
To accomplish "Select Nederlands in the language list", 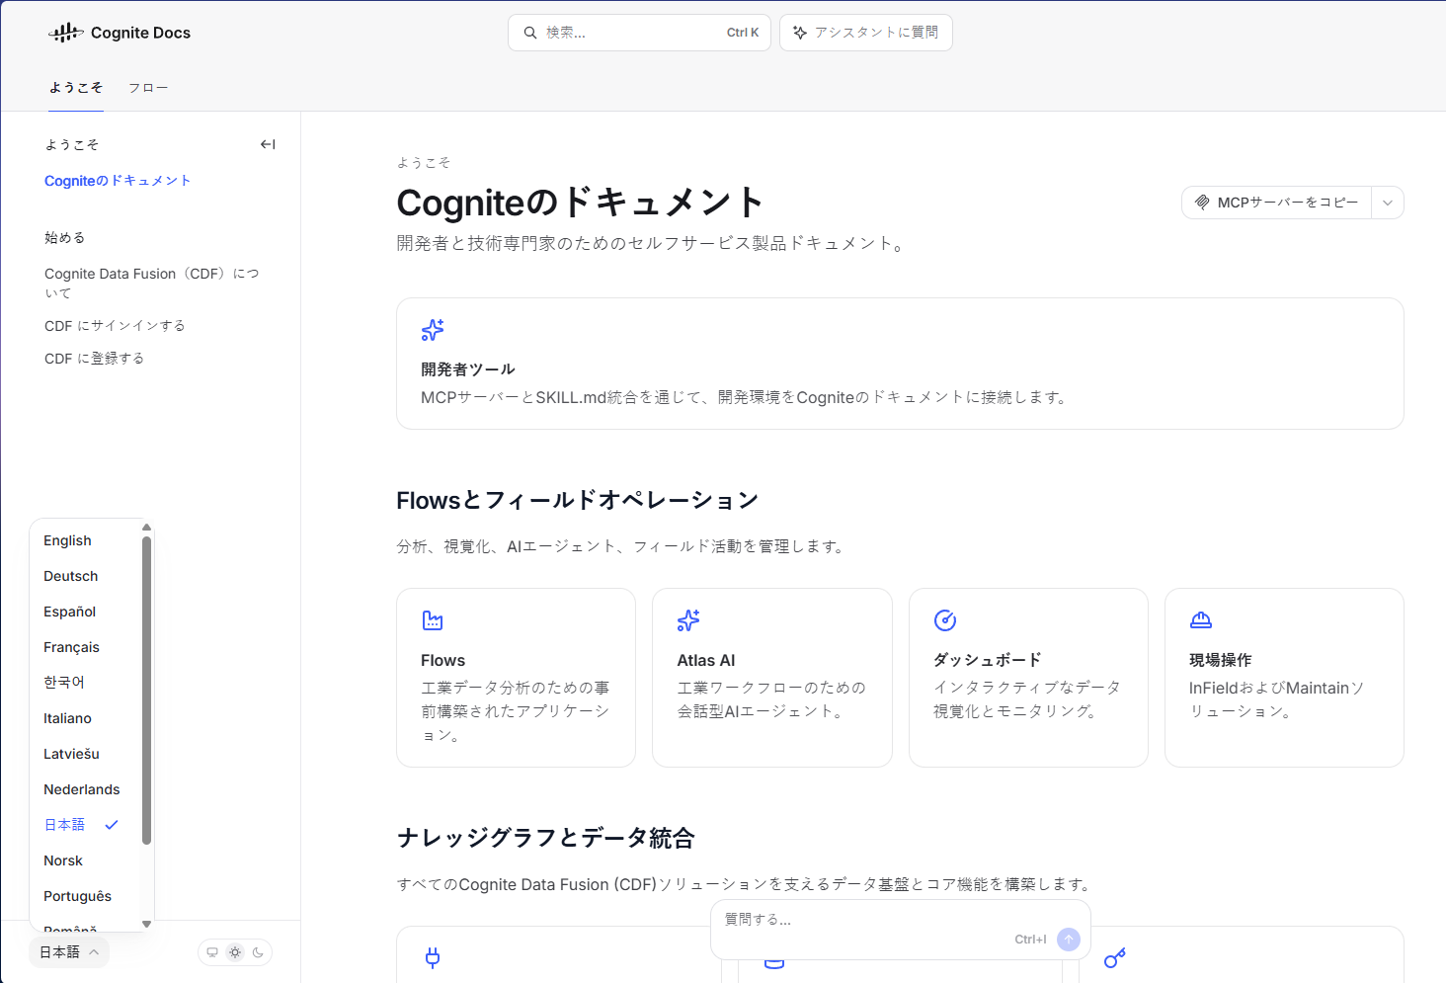I will coord(85,789).
